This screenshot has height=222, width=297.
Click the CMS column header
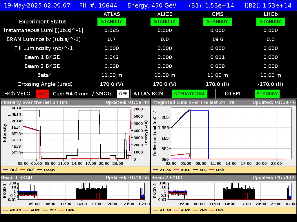pos(218,14)
